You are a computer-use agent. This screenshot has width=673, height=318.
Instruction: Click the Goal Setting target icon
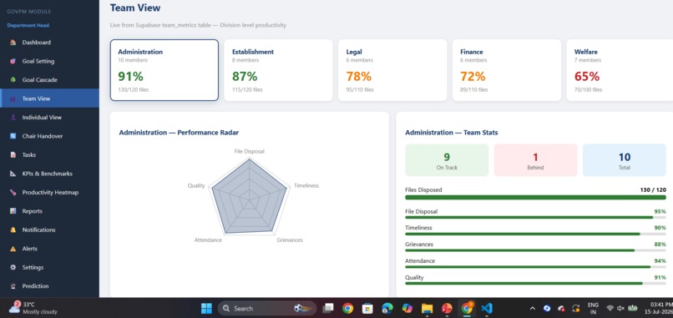(x=13, y=62)
